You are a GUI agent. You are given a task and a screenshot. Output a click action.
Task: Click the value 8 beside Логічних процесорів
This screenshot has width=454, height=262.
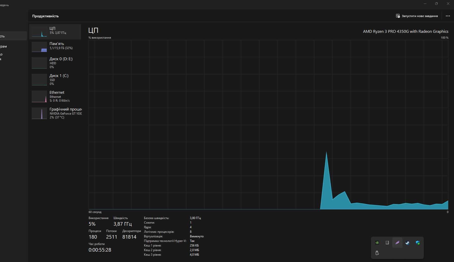pos(191,232)
